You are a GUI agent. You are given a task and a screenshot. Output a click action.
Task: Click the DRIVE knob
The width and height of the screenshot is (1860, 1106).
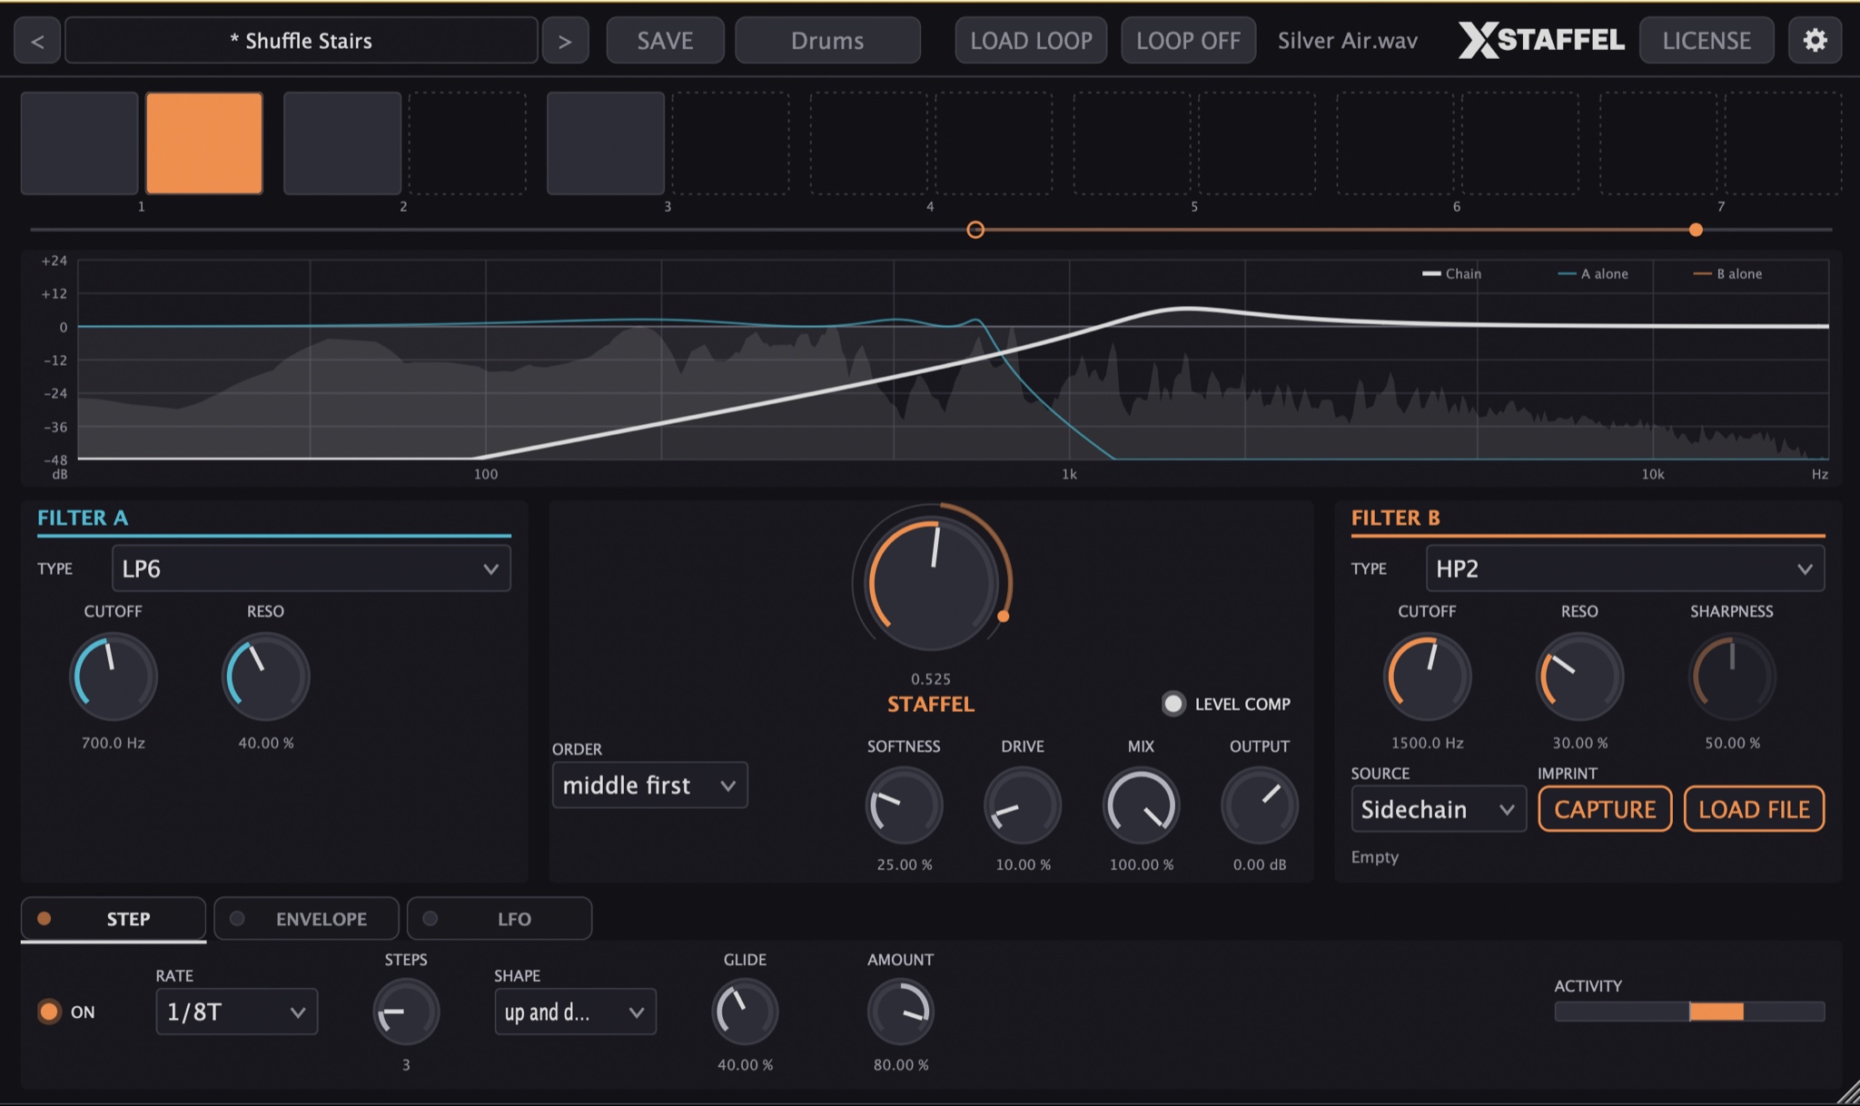click(x=1023, y=805)
